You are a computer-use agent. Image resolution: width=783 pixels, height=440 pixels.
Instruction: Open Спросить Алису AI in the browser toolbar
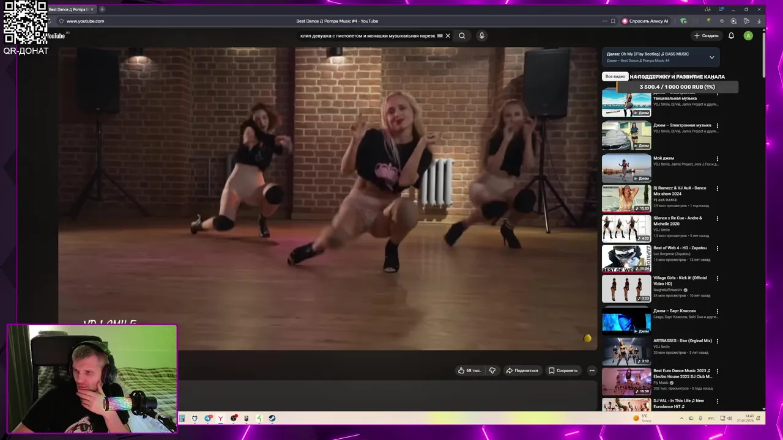coord(645,21)
